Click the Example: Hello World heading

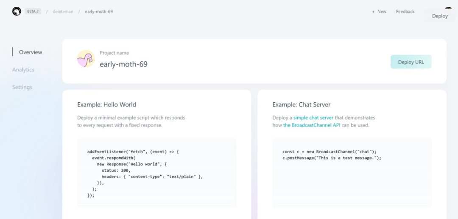click(106, 104)
